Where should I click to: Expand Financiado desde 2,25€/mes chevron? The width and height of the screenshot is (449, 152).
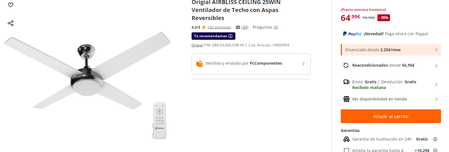click(x=436, y=50)
